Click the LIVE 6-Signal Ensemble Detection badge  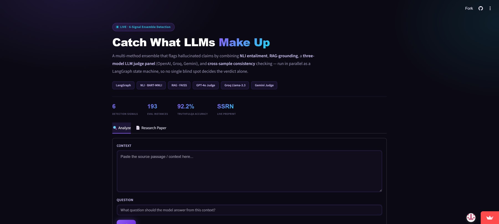coord(143,27)
